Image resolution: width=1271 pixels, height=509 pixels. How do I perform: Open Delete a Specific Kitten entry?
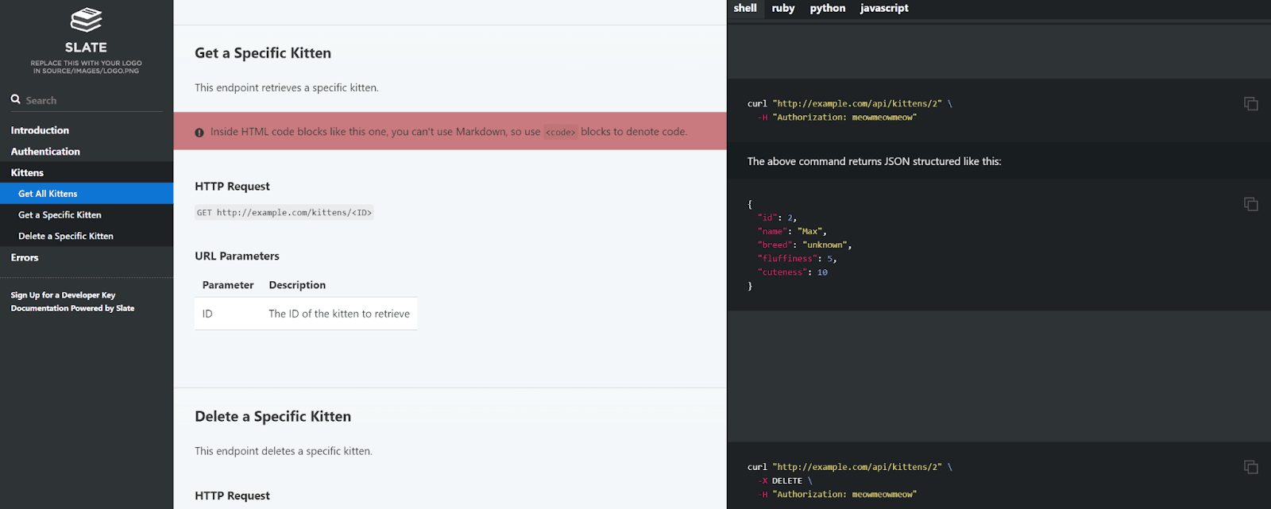point(66,237)
